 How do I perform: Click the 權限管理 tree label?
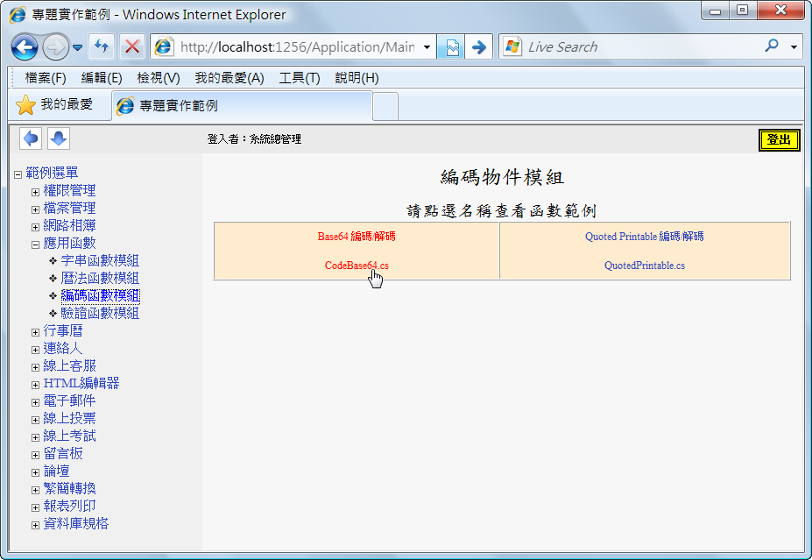(x=69, y=191)
